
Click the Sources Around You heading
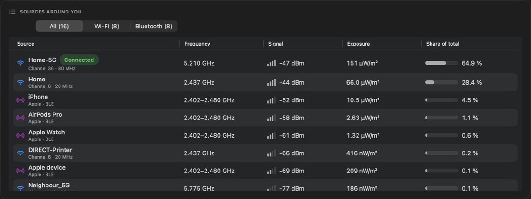click(x=51, y=12)
